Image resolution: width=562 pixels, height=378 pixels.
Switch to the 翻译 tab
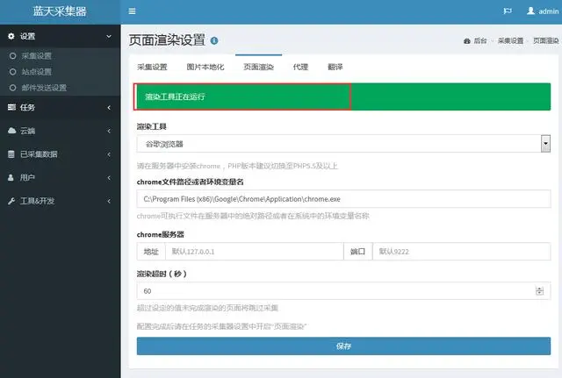335,67
